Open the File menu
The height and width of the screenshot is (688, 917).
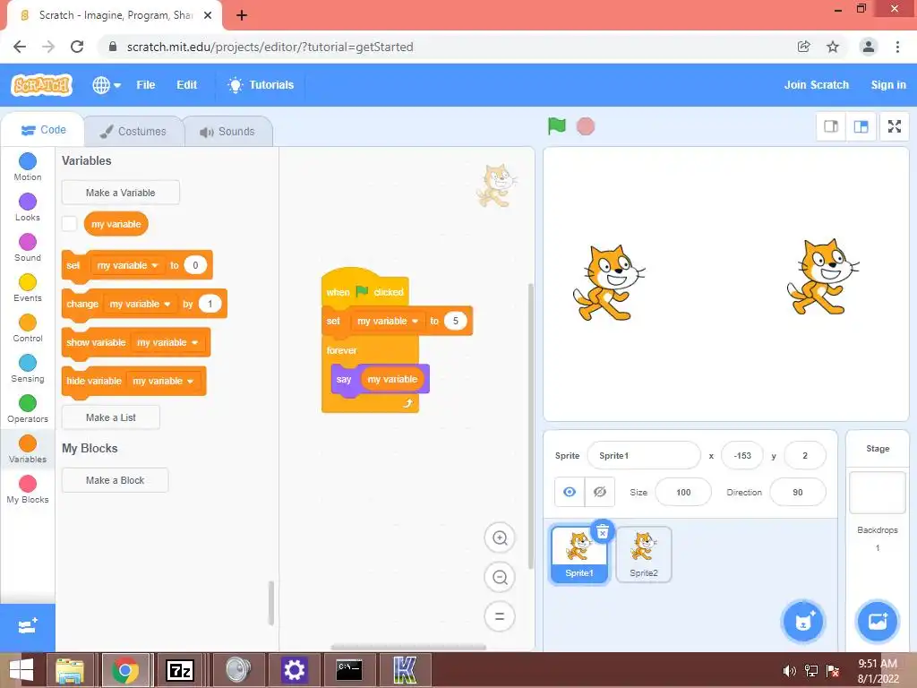coord(146,85)
